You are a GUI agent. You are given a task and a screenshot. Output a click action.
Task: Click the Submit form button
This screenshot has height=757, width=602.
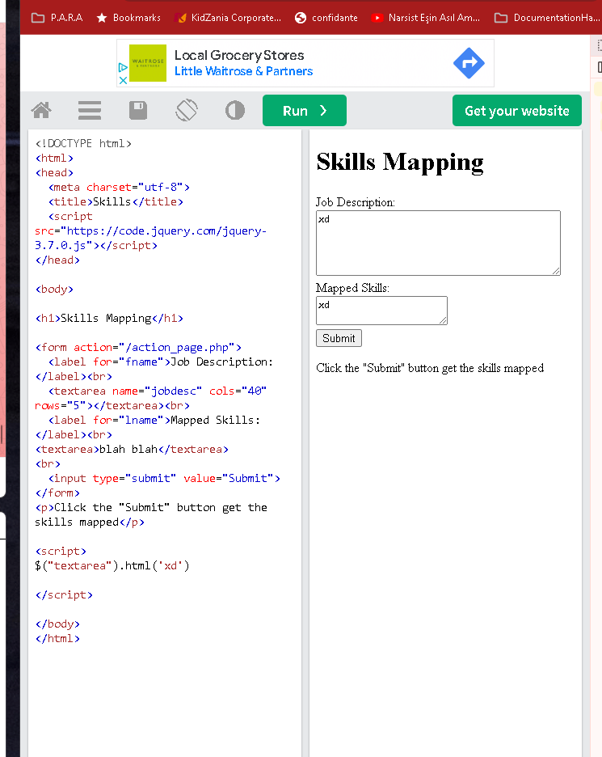point(339,338)
